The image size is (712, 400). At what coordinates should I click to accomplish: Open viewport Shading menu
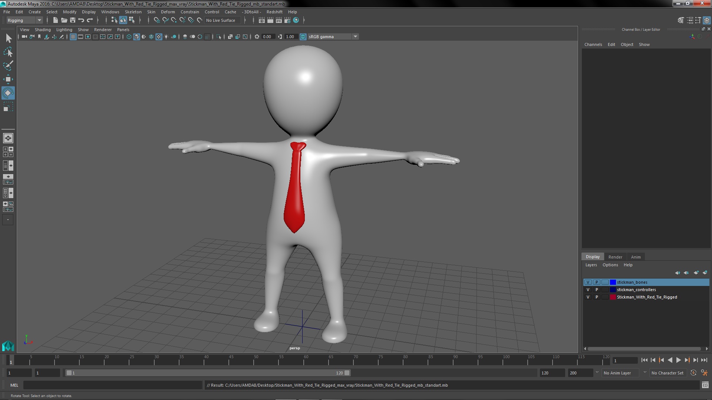click(x=43, y=30)
